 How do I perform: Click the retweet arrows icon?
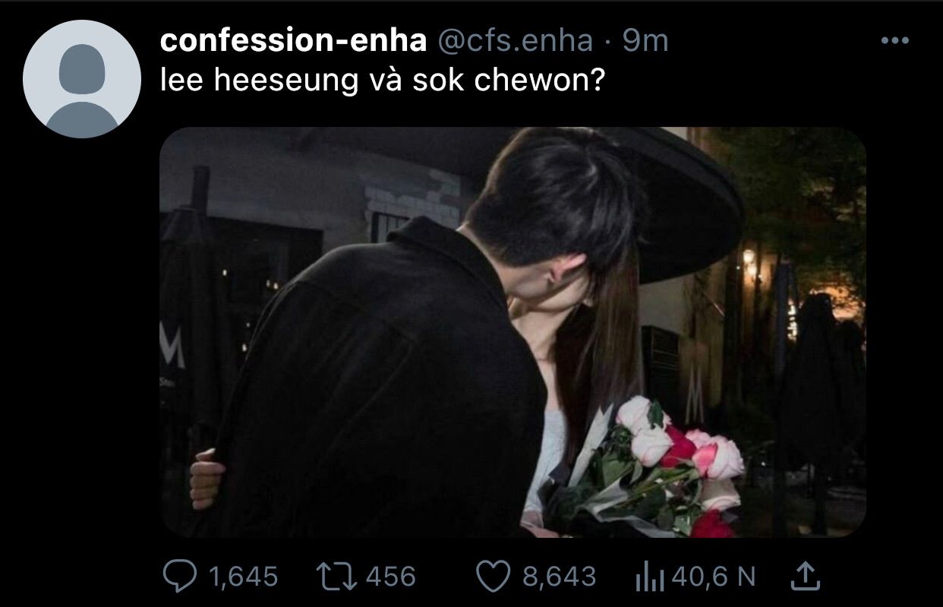pyautogui.click(x=336, y=577)
